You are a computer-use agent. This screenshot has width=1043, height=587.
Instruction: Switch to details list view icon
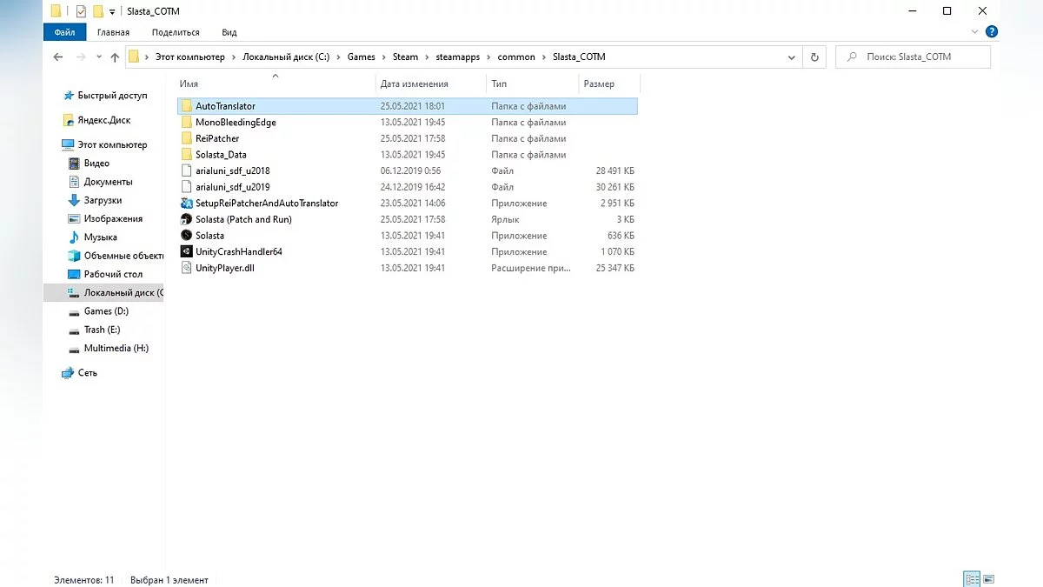[x=972, y=579]
